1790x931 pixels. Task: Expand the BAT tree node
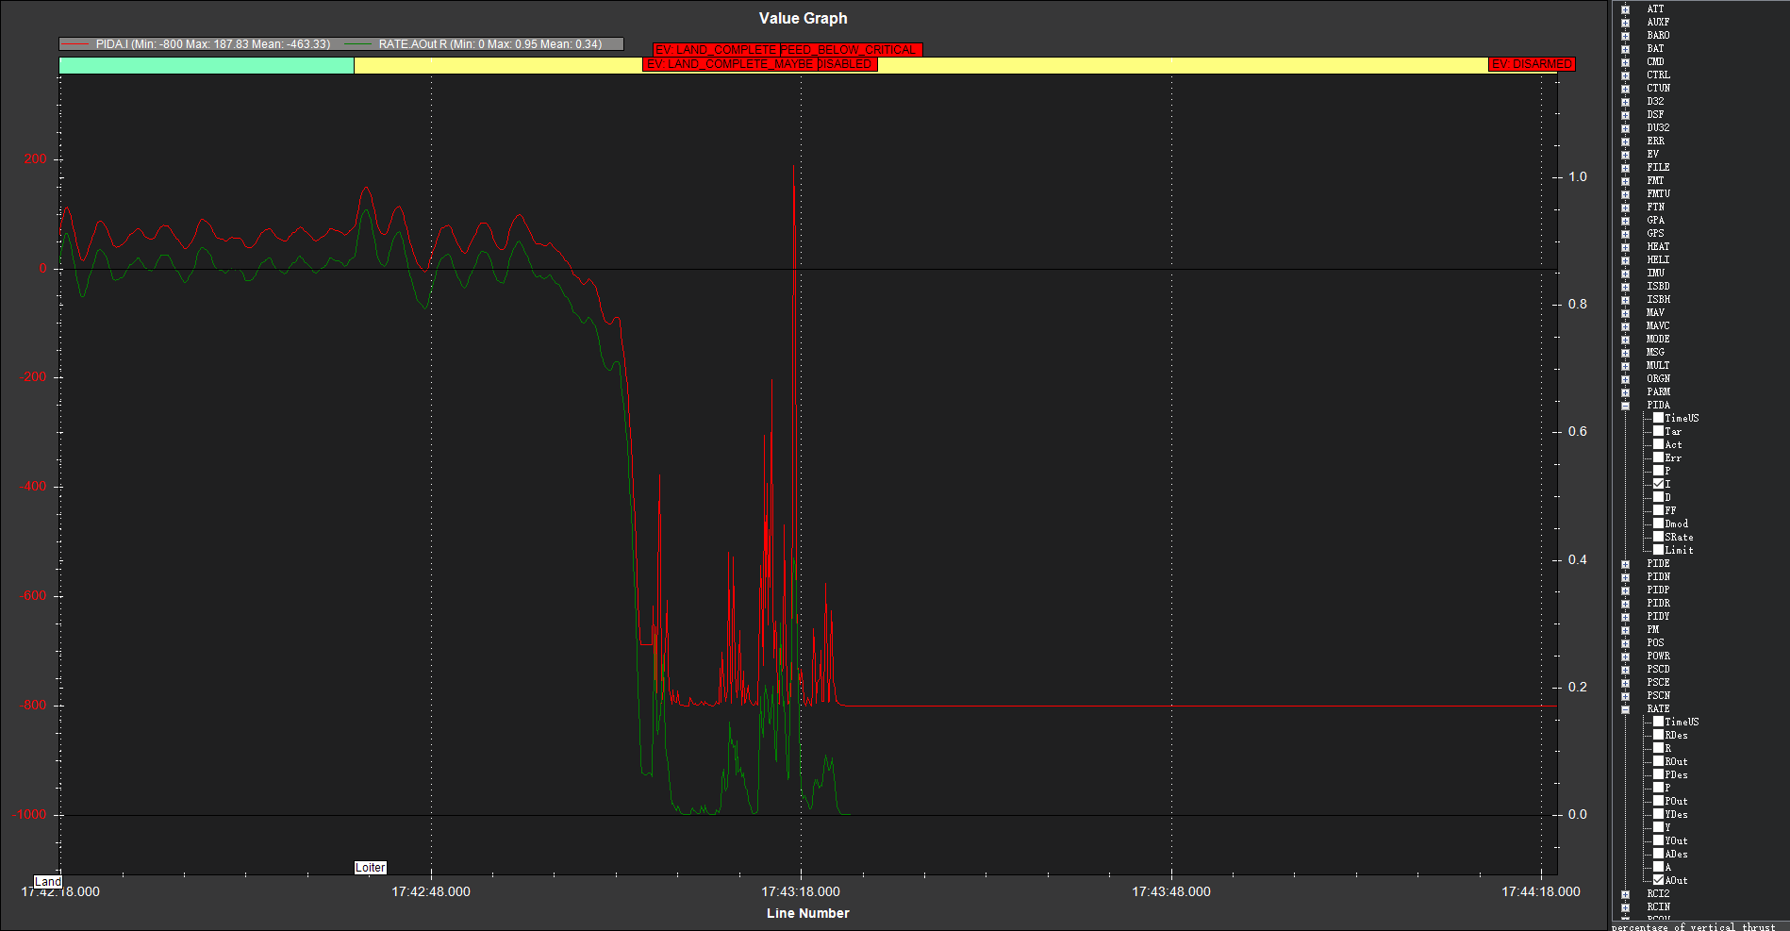[x=1625, y=49]
